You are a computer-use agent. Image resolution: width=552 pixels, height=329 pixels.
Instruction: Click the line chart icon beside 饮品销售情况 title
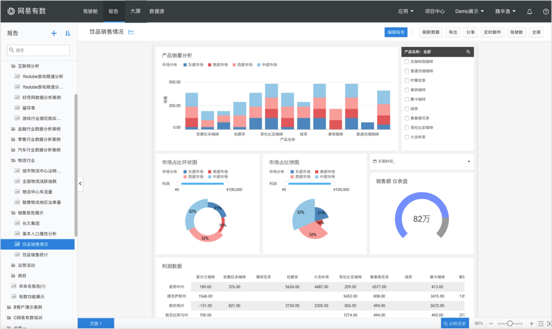tap(131, 32)
